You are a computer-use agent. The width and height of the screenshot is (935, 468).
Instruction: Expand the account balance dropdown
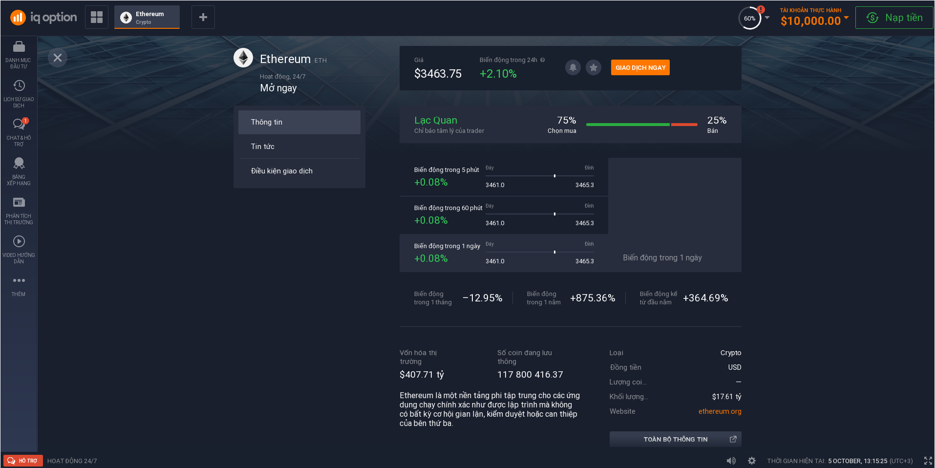pyautogui.click(x=846, y=18)
